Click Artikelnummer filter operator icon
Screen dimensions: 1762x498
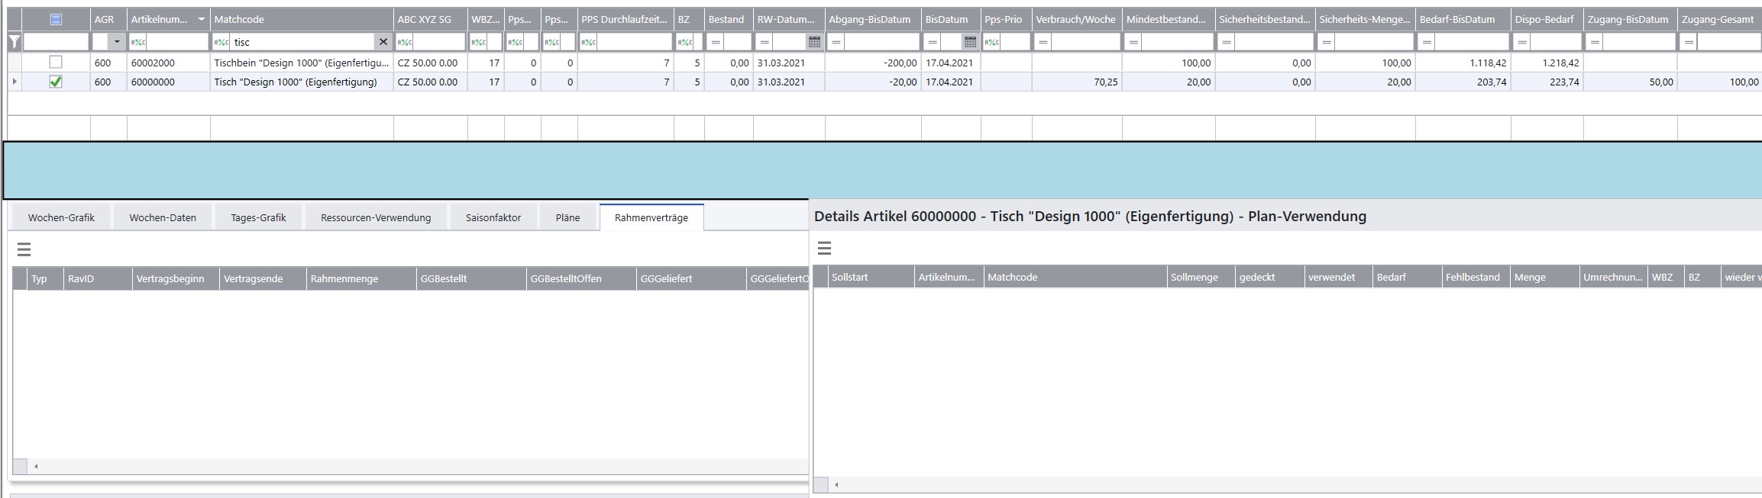coord(137,42)
